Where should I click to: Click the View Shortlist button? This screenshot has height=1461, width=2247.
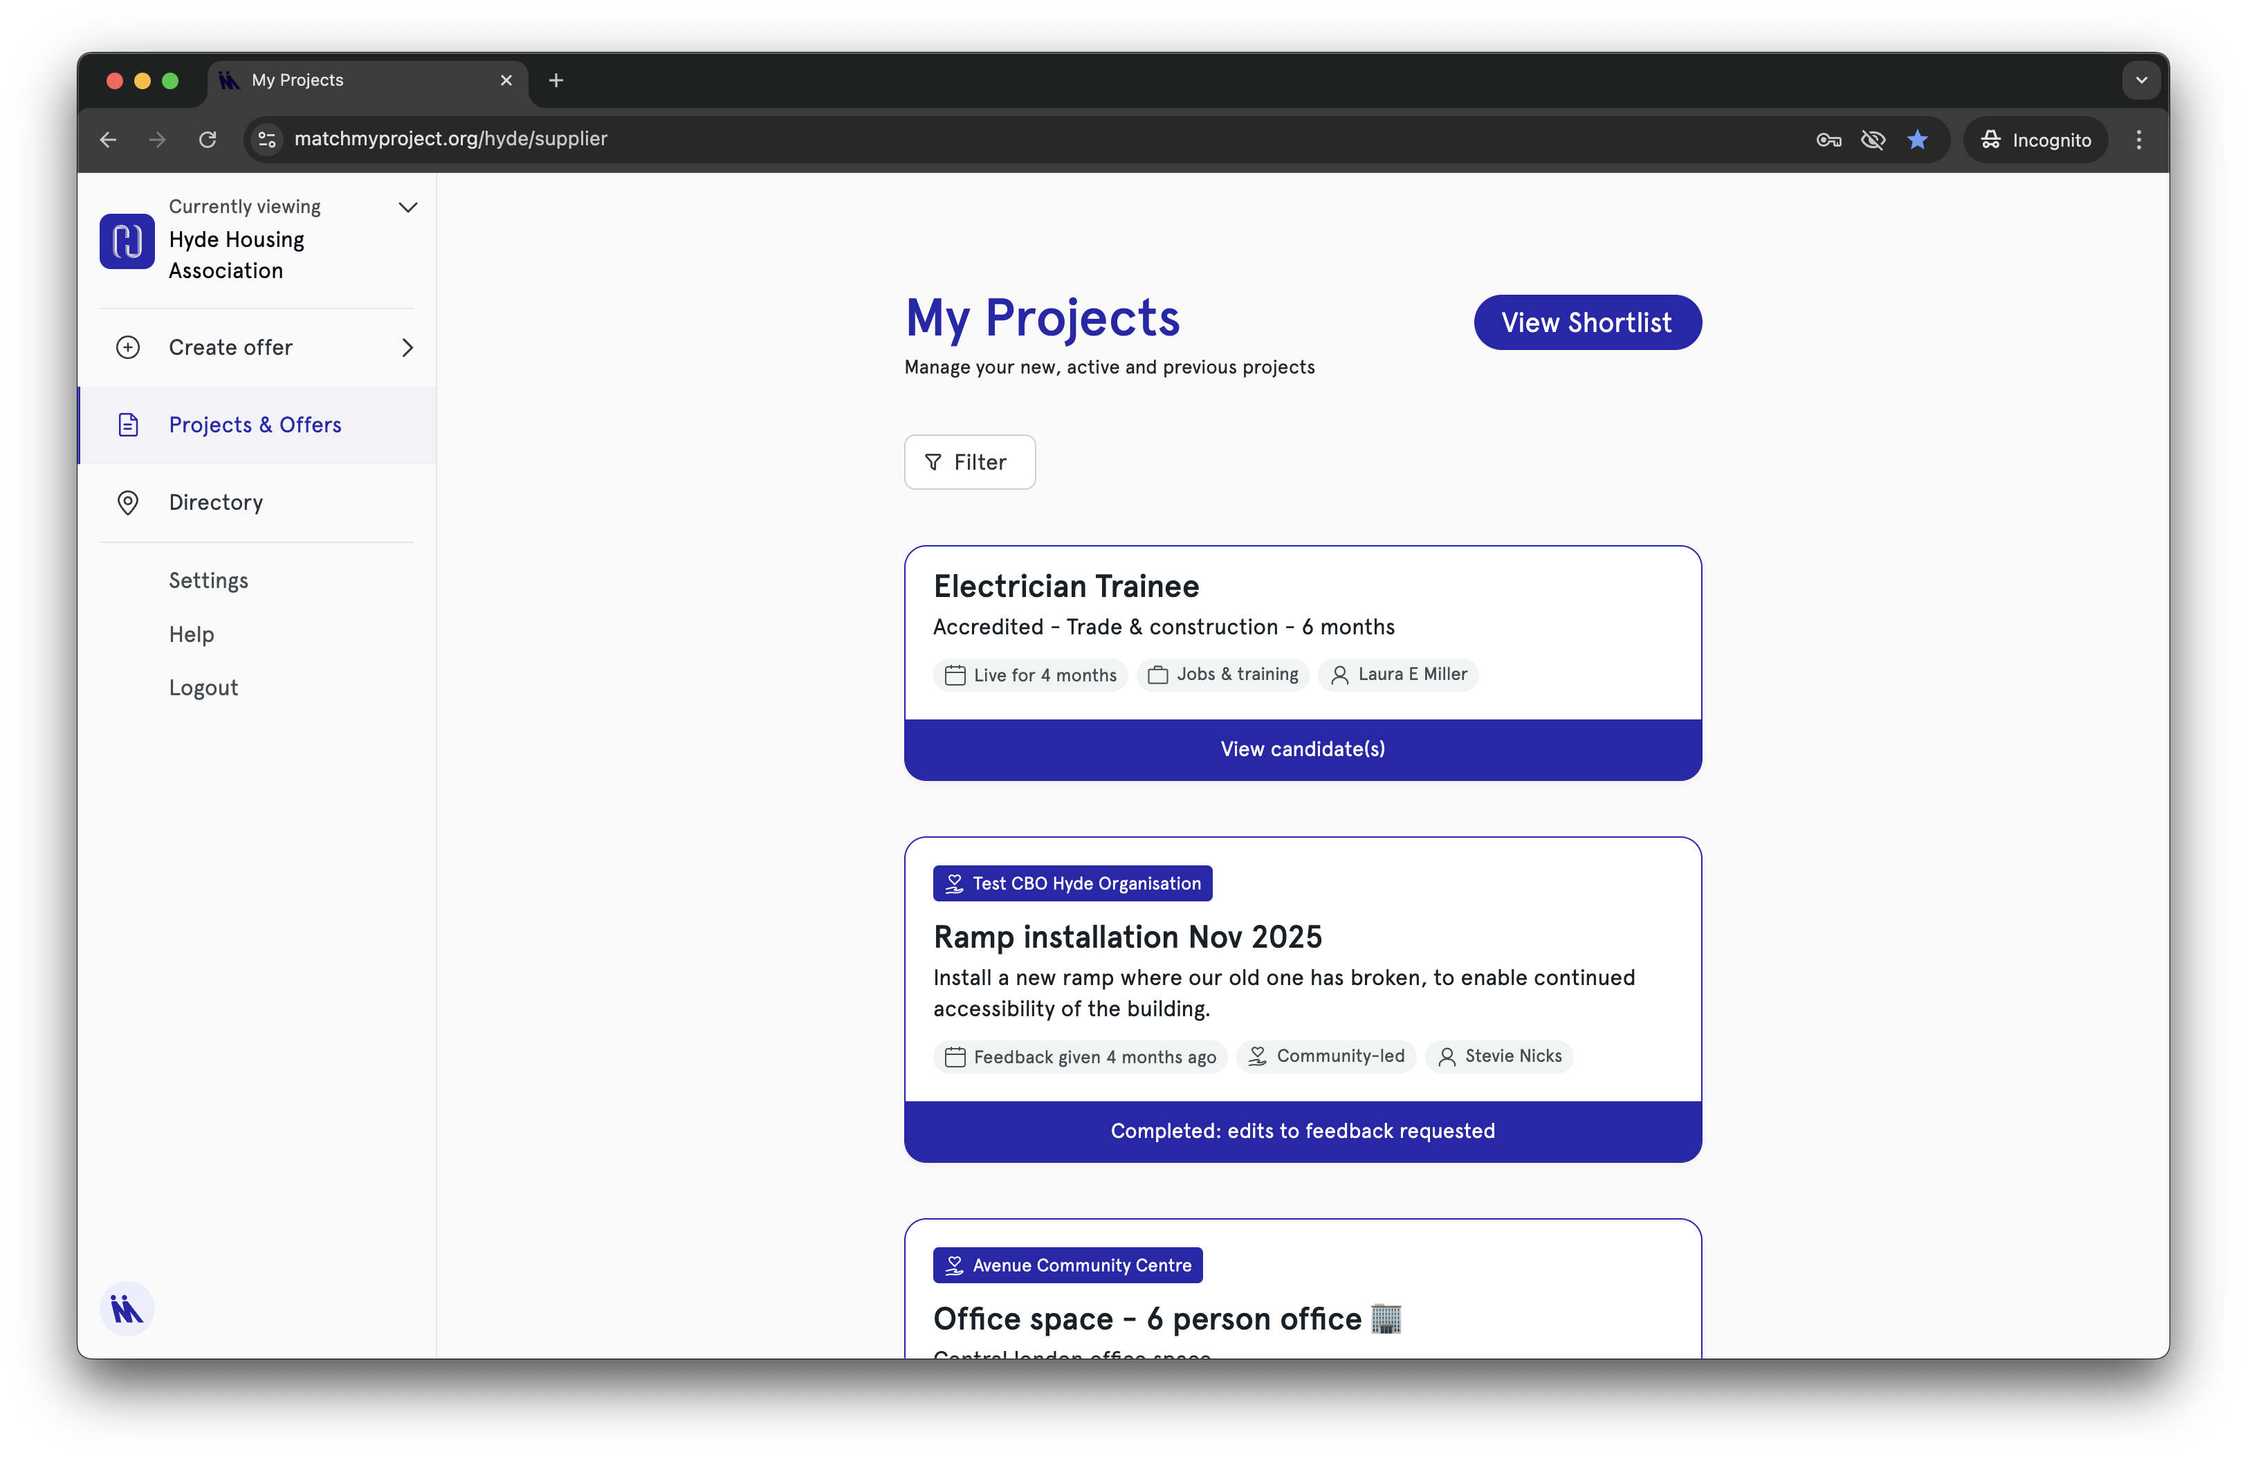[1586, 323]
